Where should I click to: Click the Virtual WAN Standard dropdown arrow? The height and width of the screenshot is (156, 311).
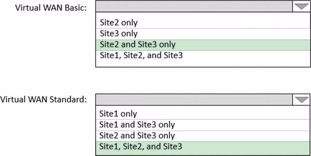[x=301, y=100]
